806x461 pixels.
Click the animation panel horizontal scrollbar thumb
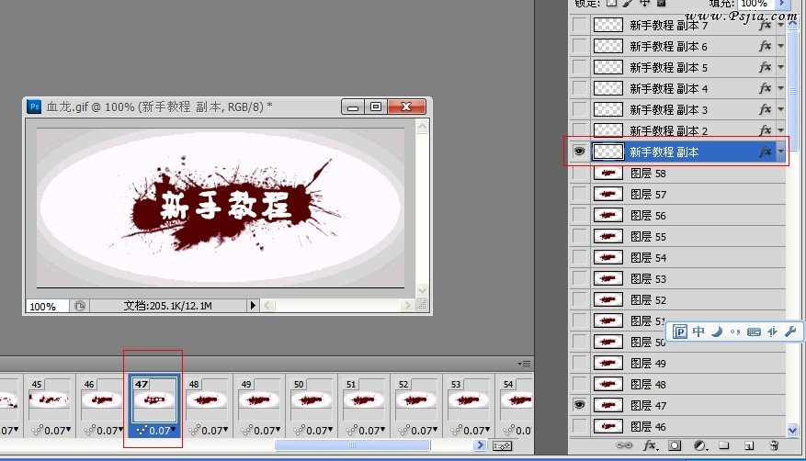tap(352, 445)
